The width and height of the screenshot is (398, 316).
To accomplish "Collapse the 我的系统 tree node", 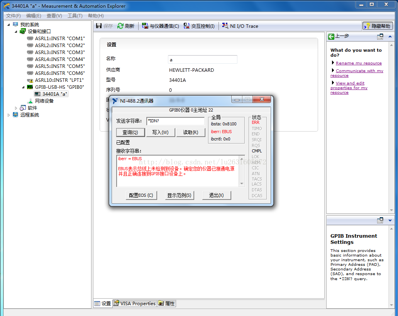I will 8,25.
